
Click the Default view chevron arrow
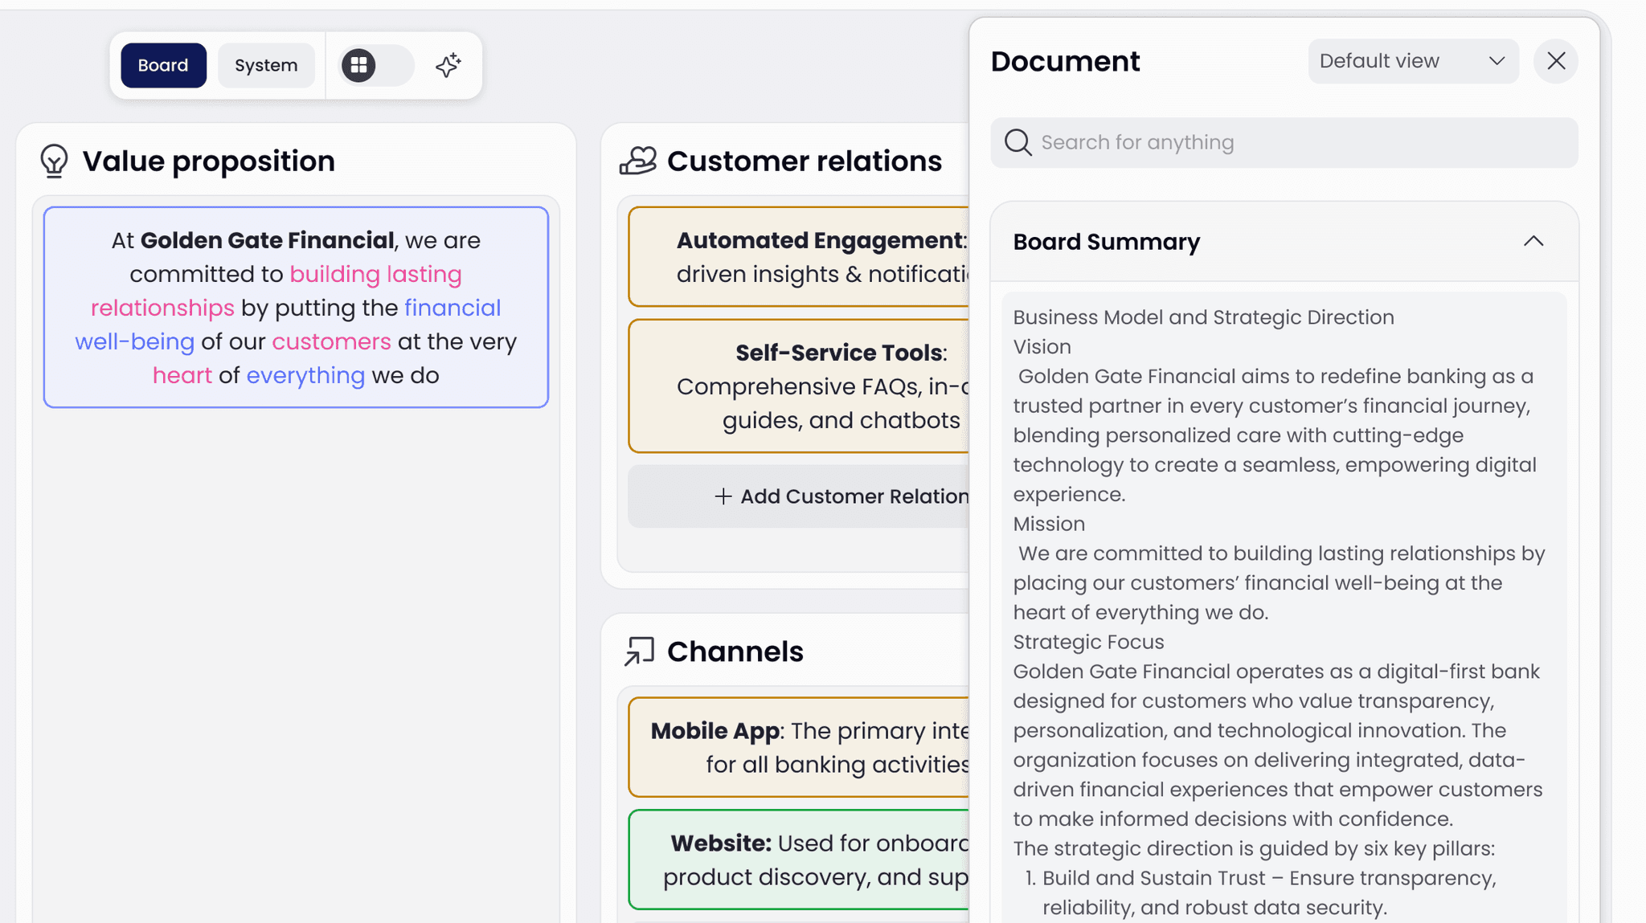coord(1496,61)
